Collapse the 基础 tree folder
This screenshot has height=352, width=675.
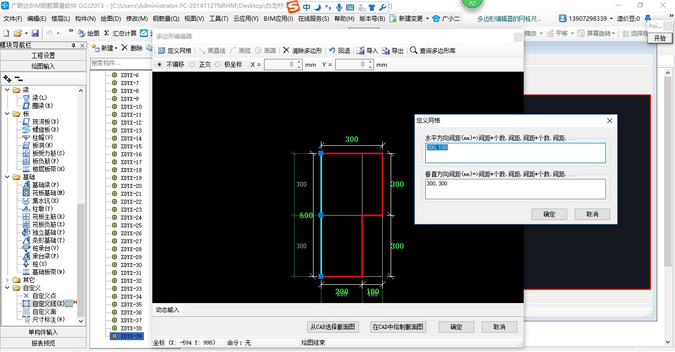tap(7, 177)
